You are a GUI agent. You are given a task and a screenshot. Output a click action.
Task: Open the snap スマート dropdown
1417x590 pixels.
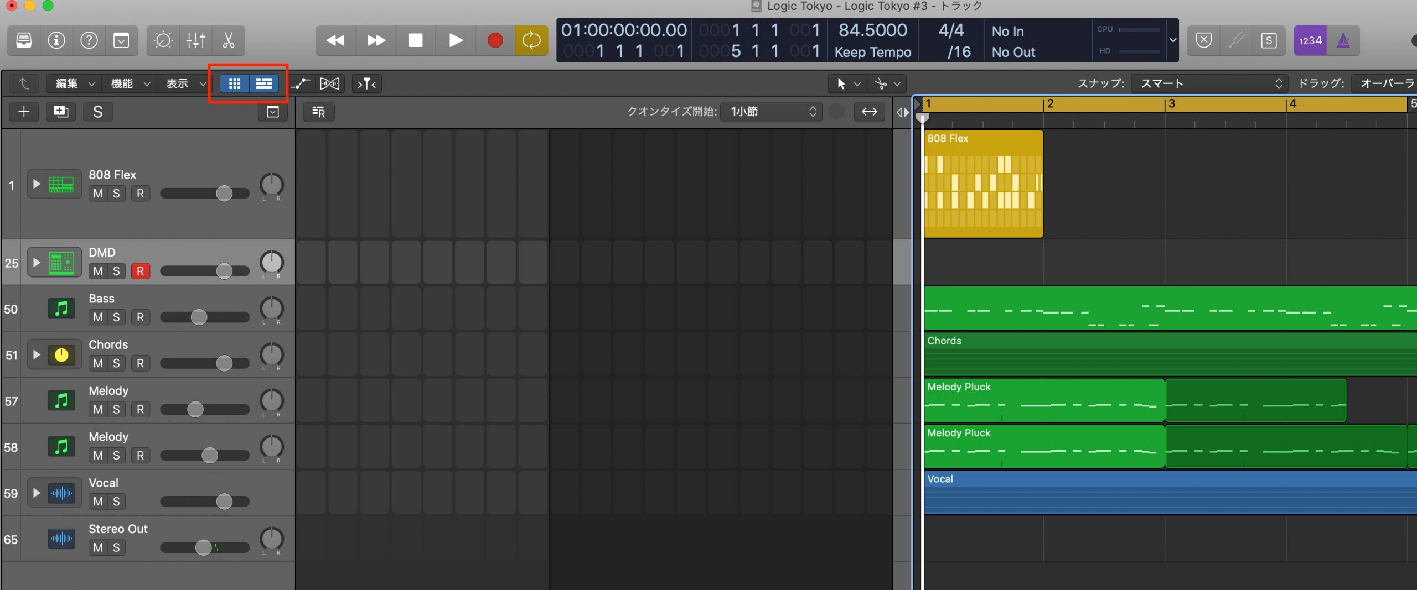click(x=1209, y=83)
